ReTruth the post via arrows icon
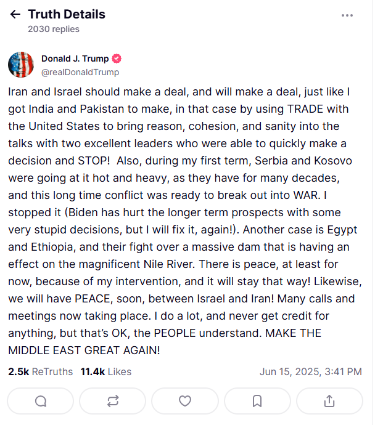Image resolution: width=375 pixels, height=425 pixels. 113,401
